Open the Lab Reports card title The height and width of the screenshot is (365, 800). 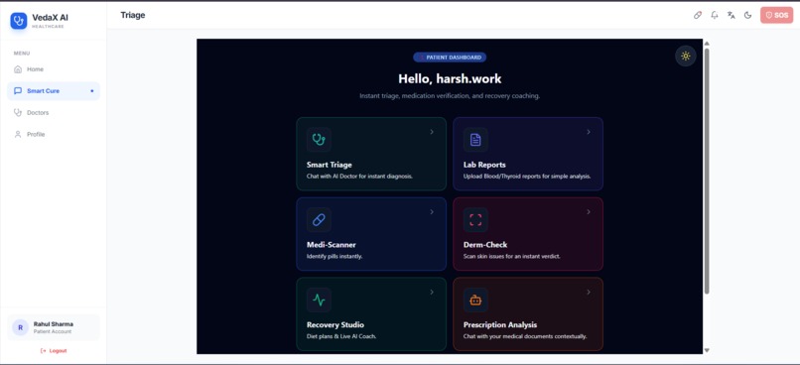[x=484, y=165]
